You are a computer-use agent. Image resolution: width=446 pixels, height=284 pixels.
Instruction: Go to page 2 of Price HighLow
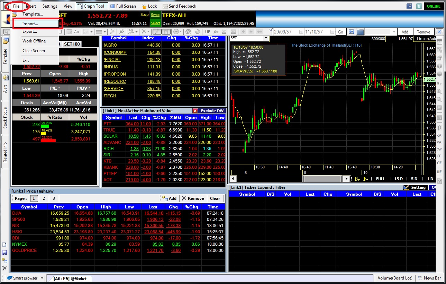coord(44,198)
